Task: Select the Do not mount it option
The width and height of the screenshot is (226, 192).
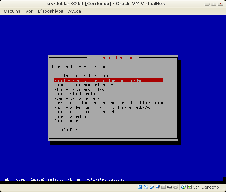Action: [71, 121]
